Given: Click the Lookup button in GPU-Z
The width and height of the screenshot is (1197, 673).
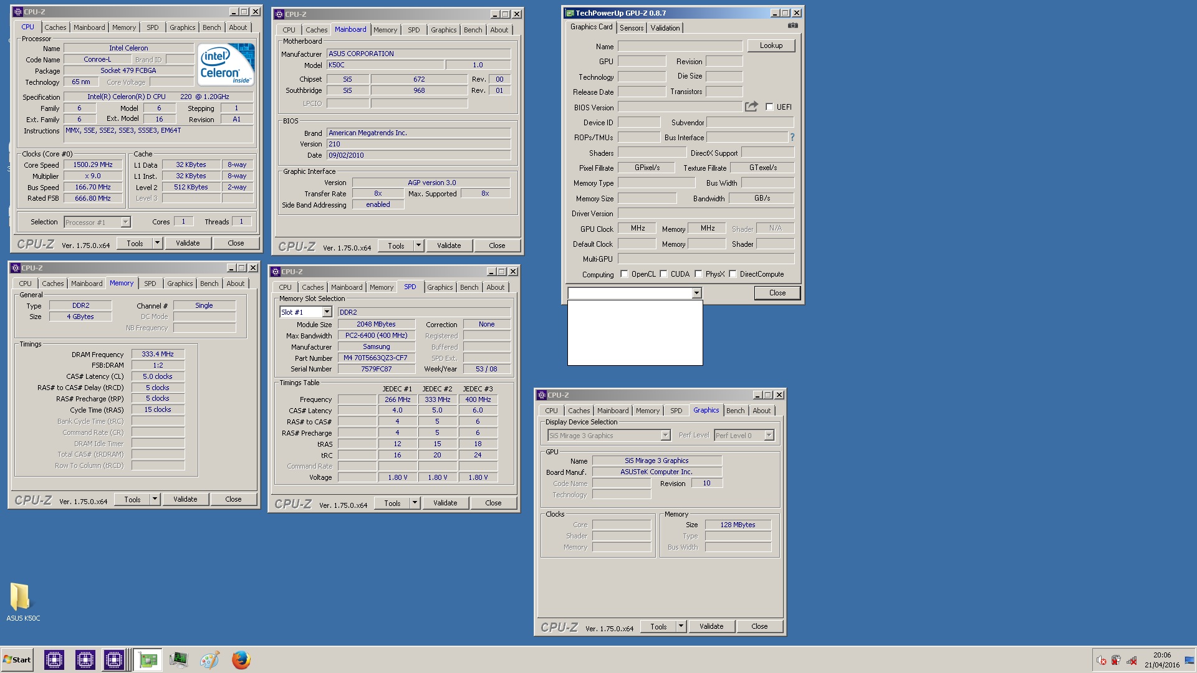Looking at the screenshot, I should [771, 45].
